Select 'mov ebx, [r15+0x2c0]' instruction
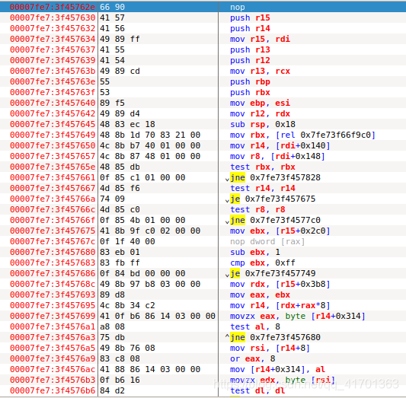The image size is (406, 398). tap(280, 231)
